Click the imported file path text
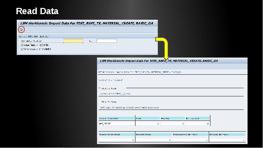263x148 pixels. click(x=115, y=94)
